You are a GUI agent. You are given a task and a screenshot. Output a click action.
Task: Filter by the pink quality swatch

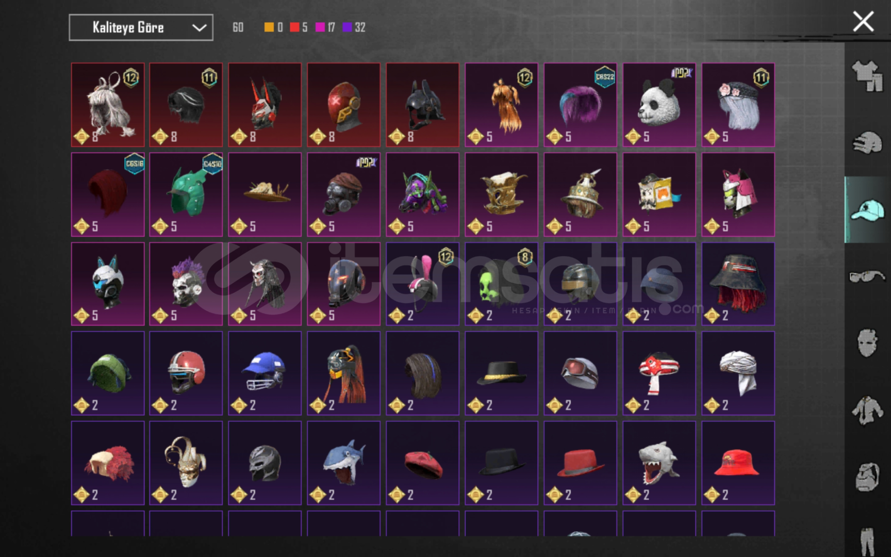point(320,27)
